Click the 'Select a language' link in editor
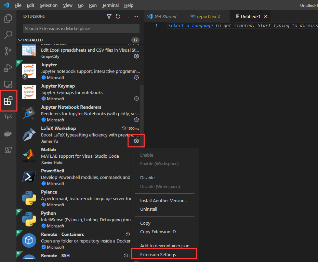Screen dimensions: 318x262 190,25
